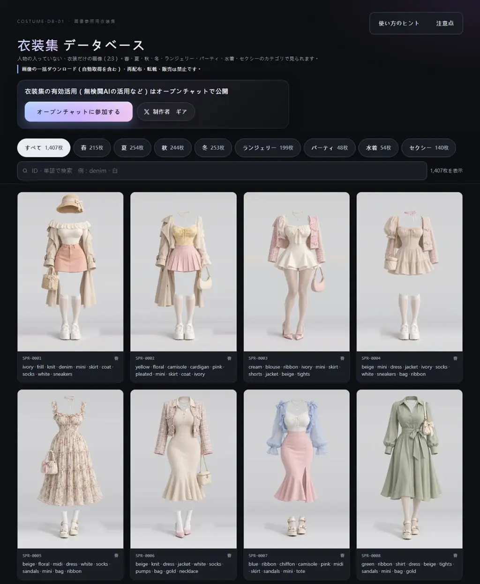This screenshot has height=584, width=480.
Task: Click the season badge on card SPR-0005
Action: (116, 555)
